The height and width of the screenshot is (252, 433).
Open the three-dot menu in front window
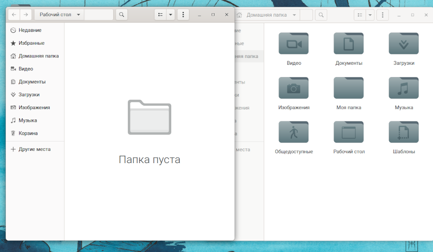point(183,15)
